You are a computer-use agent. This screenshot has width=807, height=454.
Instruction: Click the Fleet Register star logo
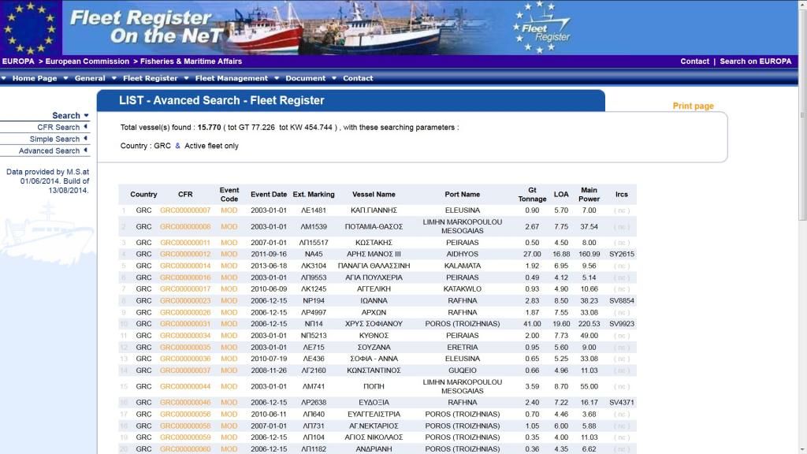[x=541, y=29]
